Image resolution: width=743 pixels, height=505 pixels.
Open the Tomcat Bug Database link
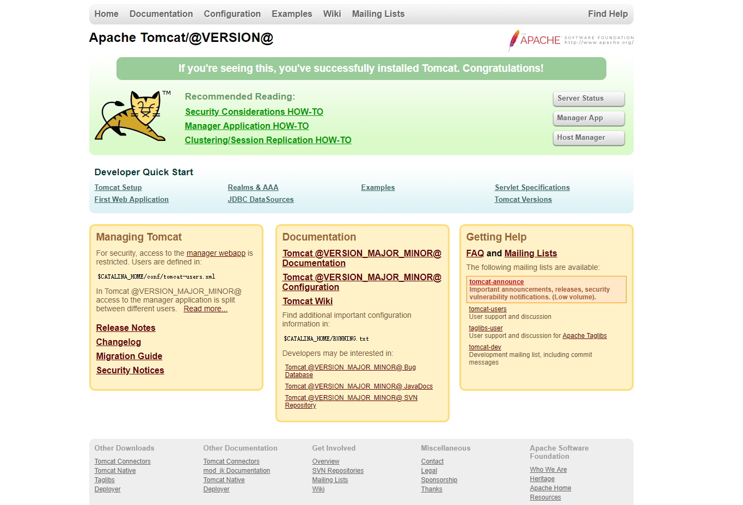click(x=350, y=371)
